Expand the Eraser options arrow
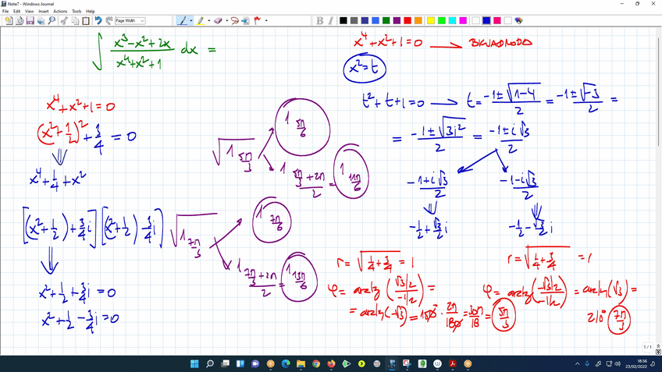The image size is (662, 372). click(226, 20)
